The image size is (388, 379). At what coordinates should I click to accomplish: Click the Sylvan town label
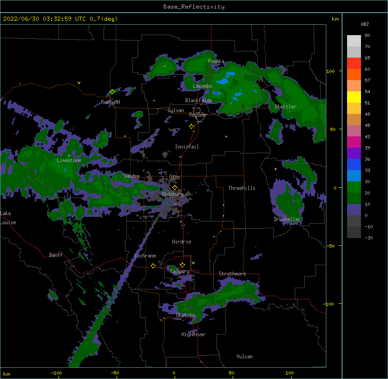(x=176, y=110)
